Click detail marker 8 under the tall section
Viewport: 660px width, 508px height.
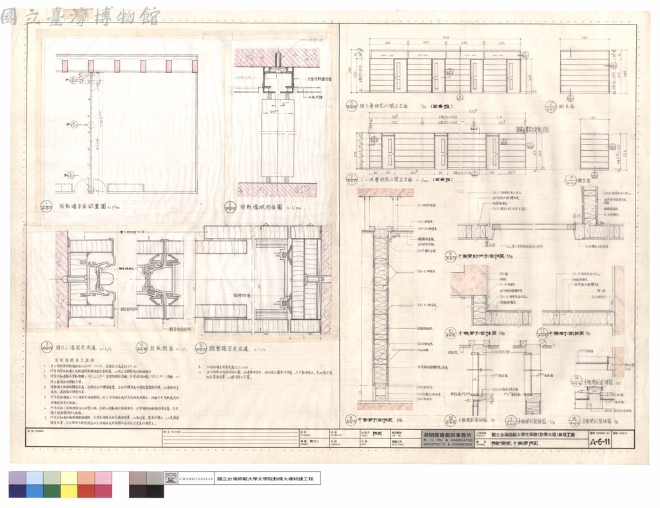click(x=351, y=420)
